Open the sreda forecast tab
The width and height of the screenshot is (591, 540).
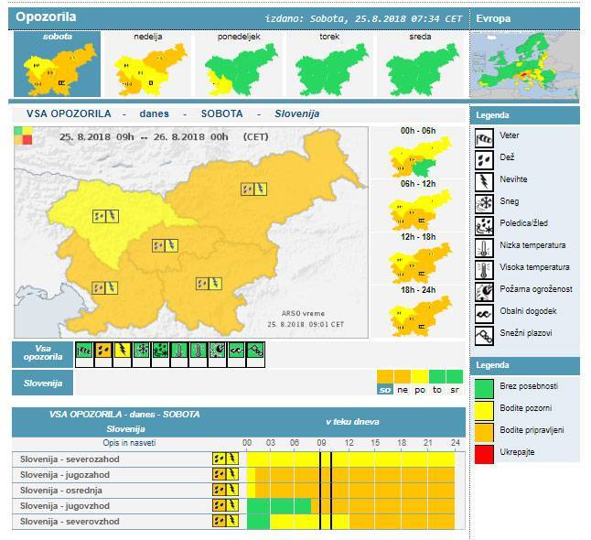422,65
